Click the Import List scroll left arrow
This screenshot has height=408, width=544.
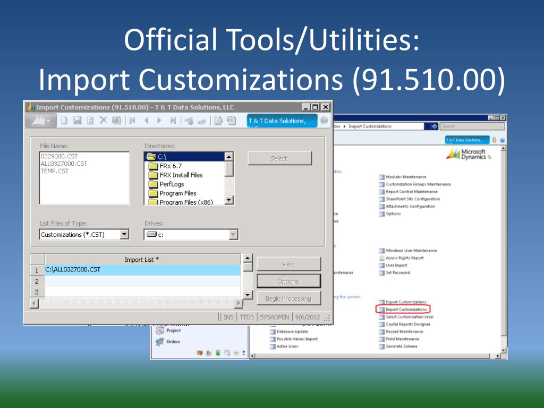point(34,303)
